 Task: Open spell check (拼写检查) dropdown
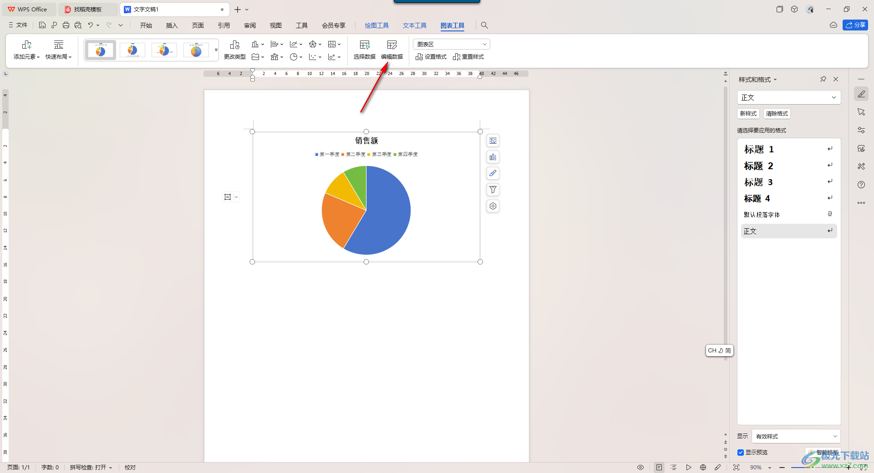91,468
